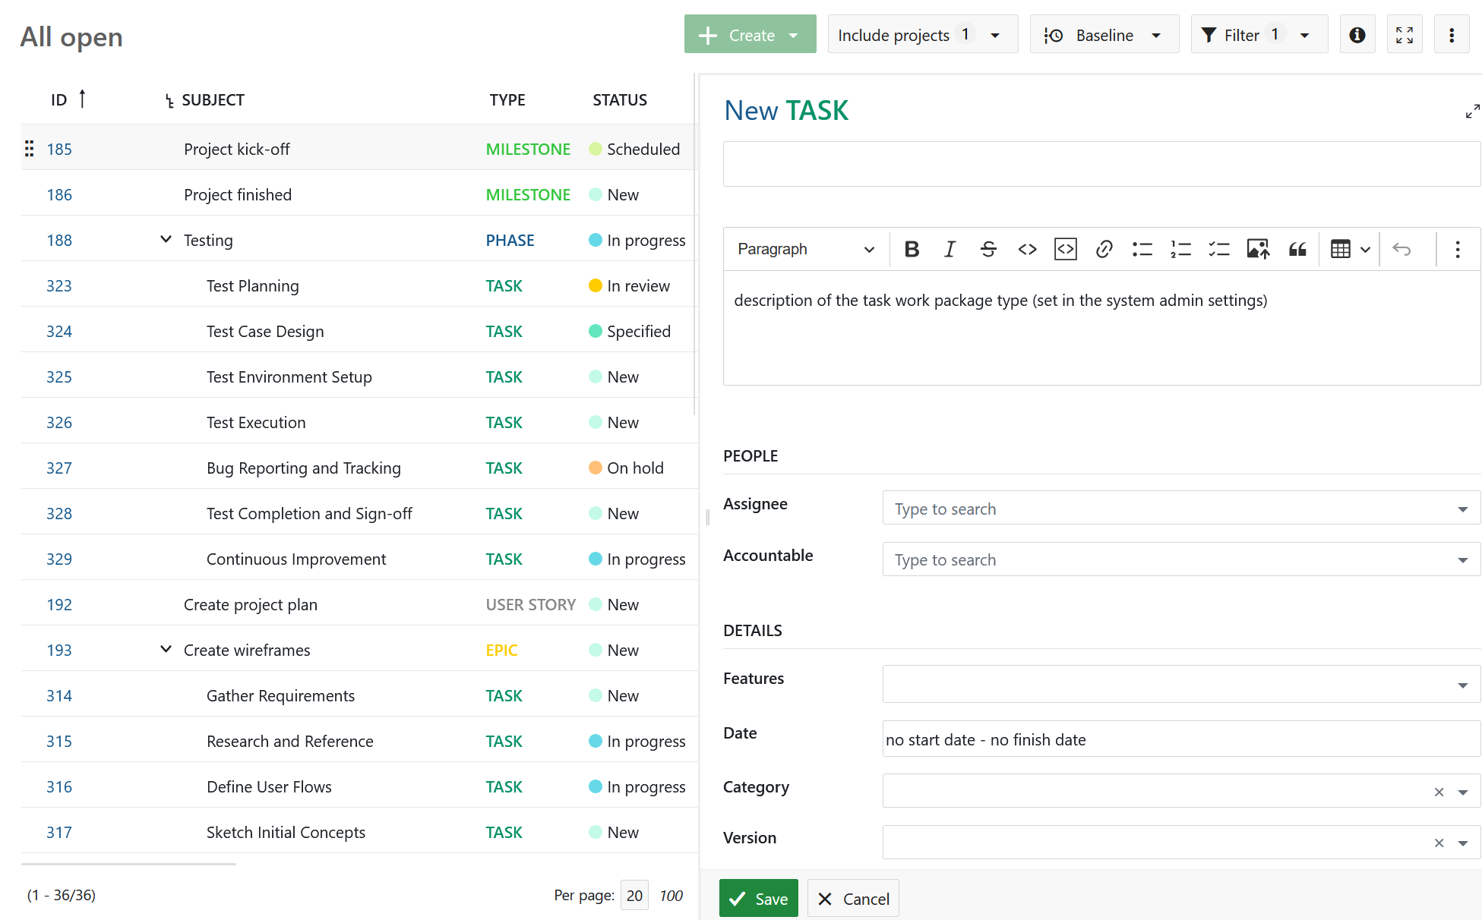Insert inline code formatting
This screenshot has width=1482, height=920.
1027,249
